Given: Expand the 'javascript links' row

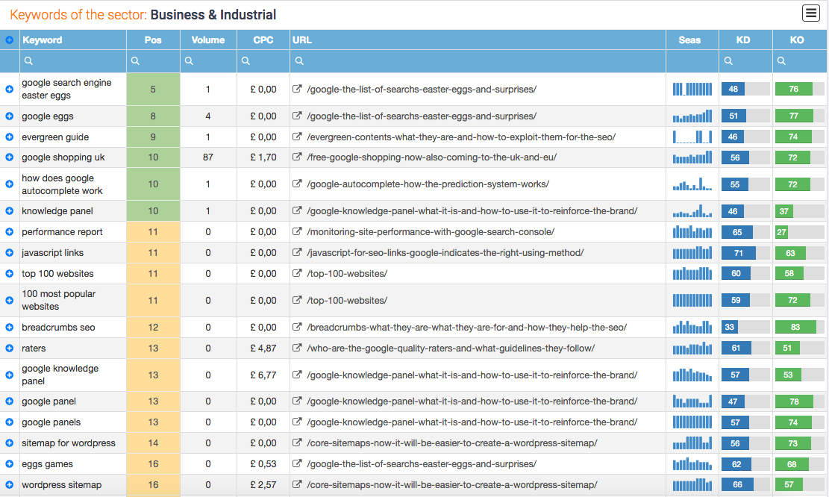Looking at the screenshot, I should point(10,253).
